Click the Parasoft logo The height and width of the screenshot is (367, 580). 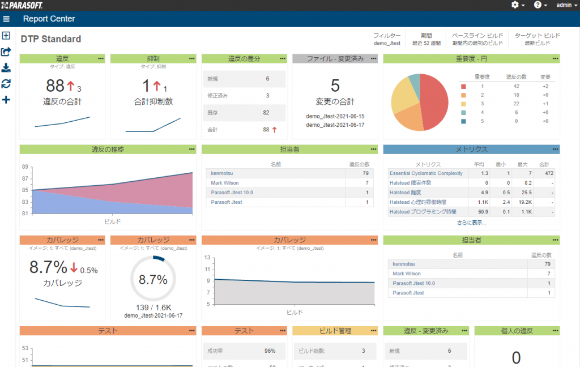[x=22, y=5]
